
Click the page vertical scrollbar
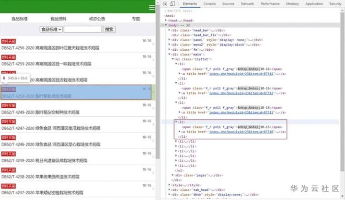[158, 80]
